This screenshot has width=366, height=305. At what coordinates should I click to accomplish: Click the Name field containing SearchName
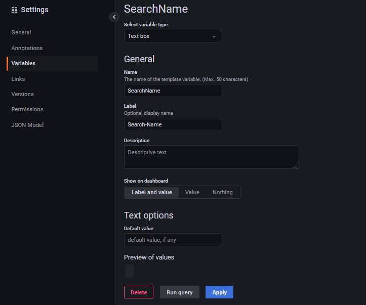click(172, 91)
